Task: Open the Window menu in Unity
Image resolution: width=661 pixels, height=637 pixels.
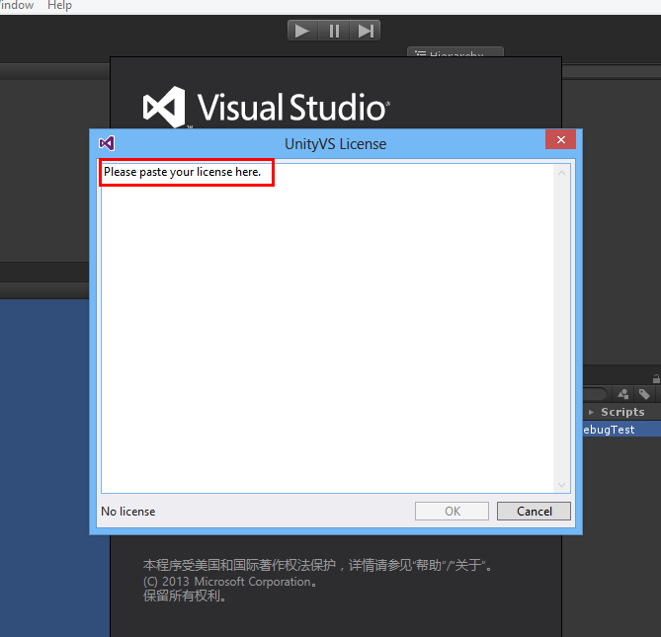Action: pos(17,6)
